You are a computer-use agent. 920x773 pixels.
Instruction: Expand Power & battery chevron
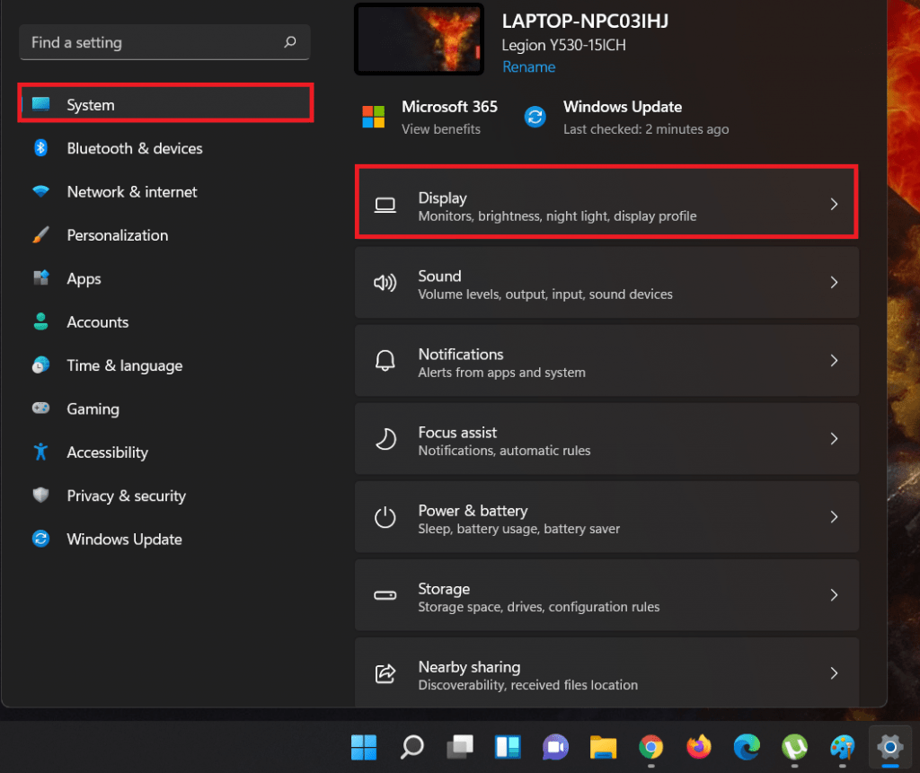(834, 517)
